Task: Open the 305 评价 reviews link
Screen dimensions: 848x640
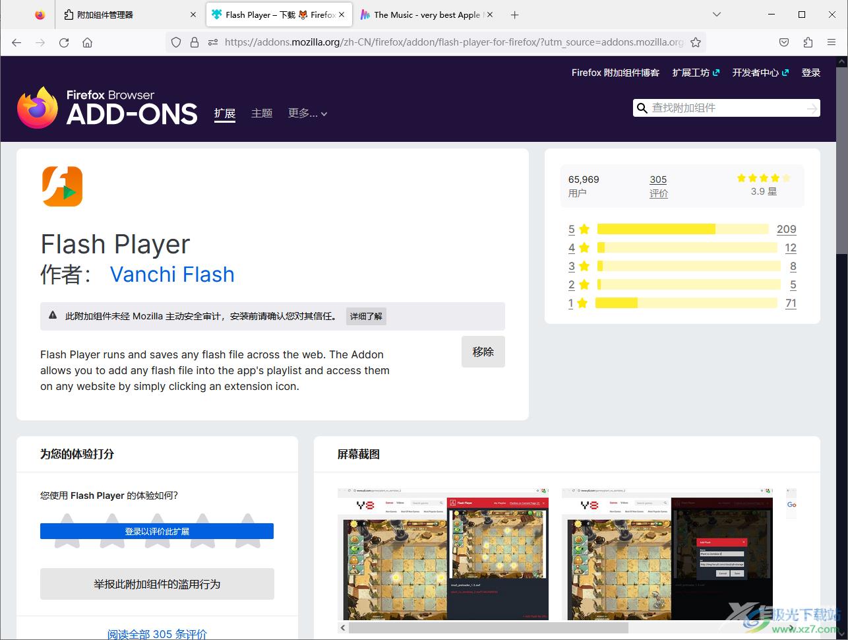Action: (658, 186)
